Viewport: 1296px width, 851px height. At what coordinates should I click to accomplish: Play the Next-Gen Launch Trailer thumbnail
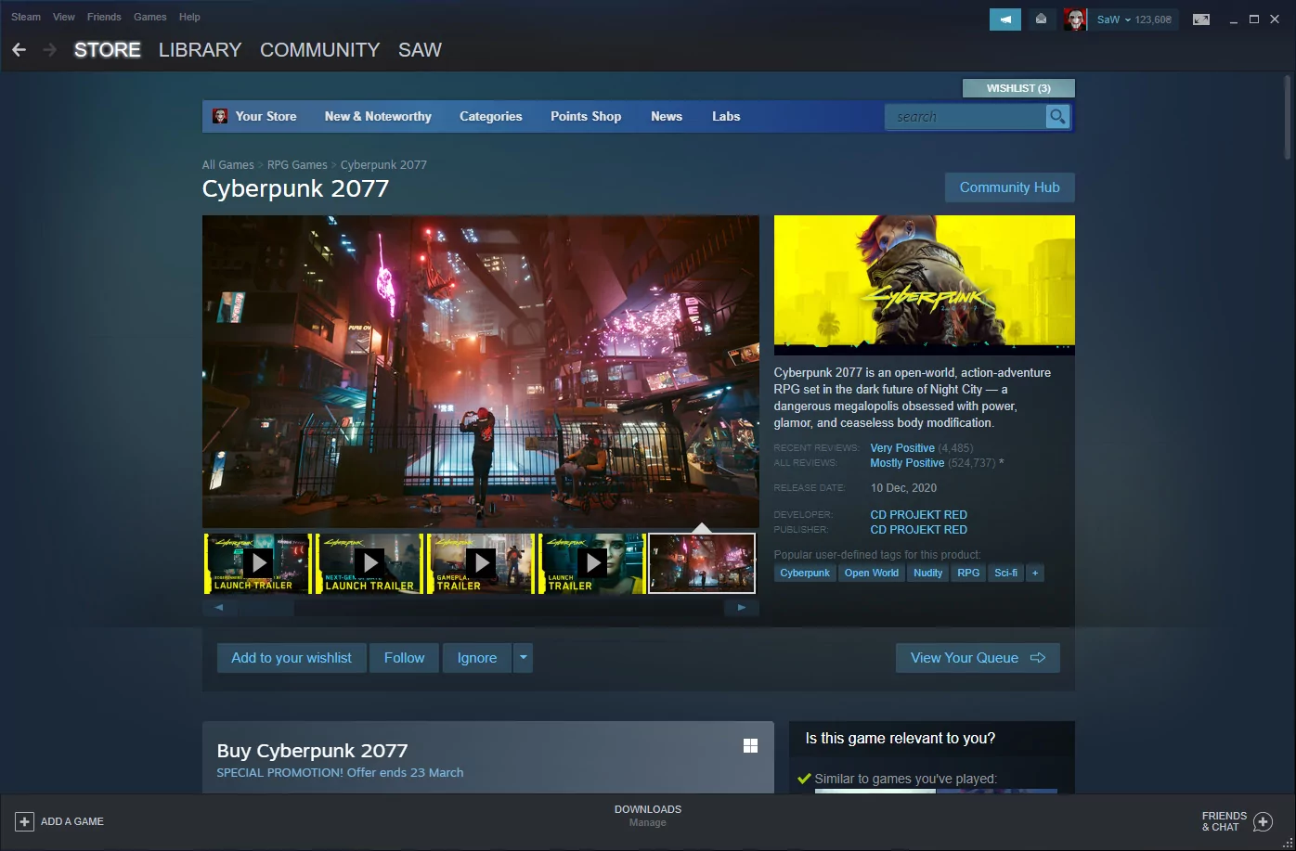(369, 563)
